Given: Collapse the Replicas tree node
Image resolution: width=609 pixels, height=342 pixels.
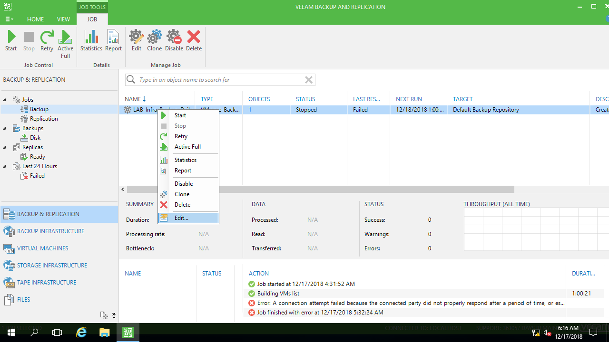Looking at the screenshot, I should [x=5, y=147].
